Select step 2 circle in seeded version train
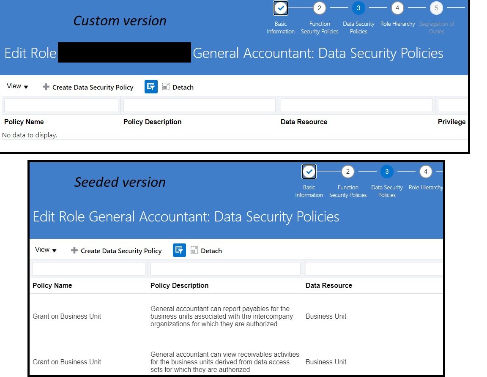Viewport: 487px width, 377px height. point(347,172)
